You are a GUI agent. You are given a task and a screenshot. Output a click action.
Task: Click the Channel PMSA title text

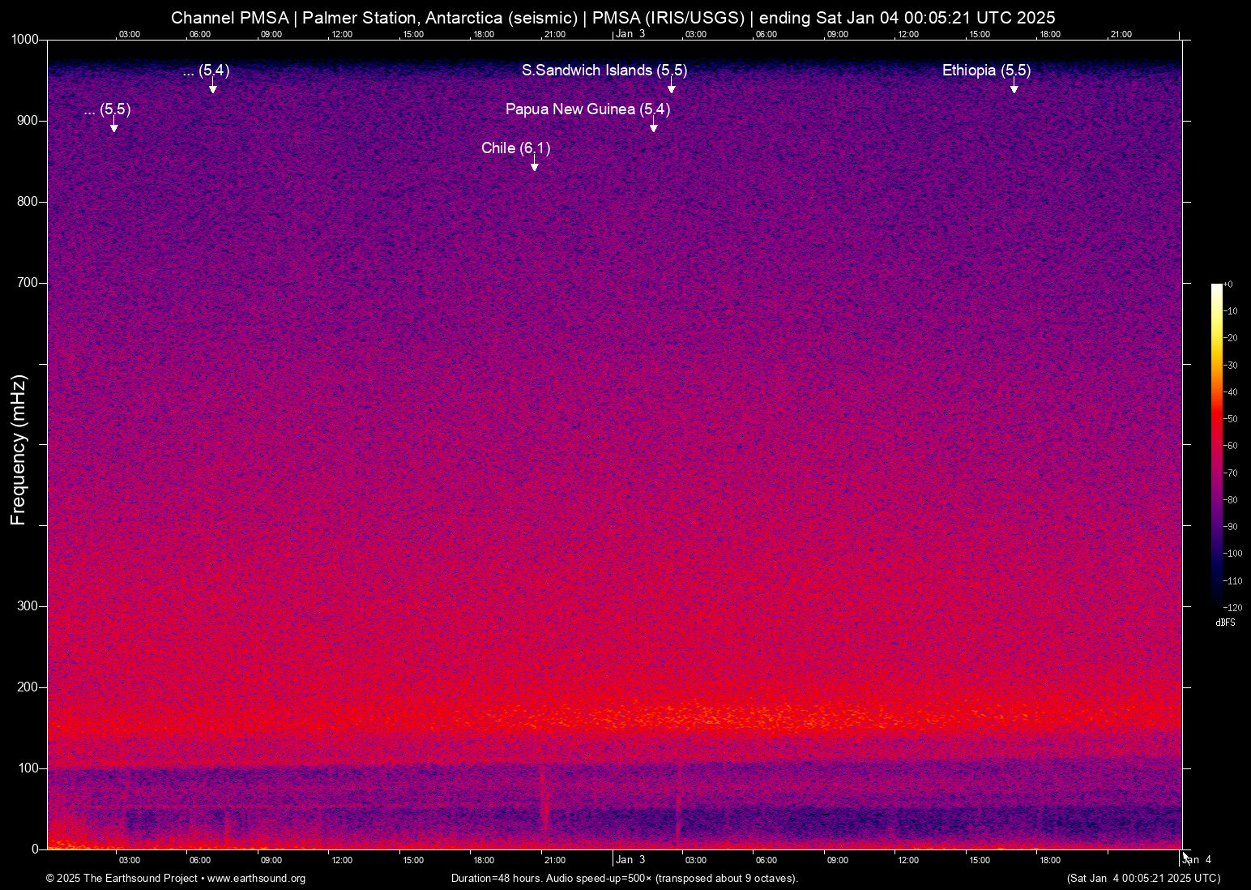[x=229, y=17]
